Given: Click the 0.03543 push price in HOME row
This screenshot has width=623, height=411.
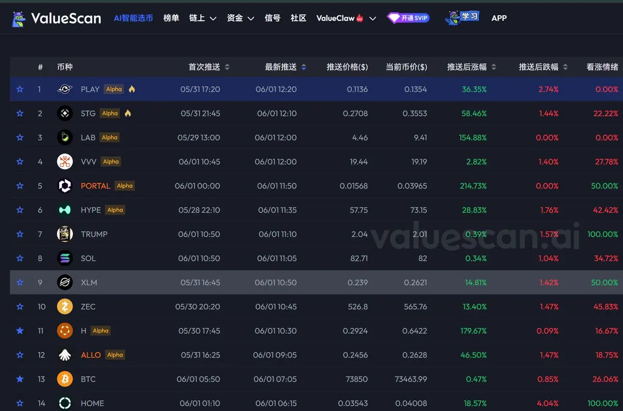Looking at the screenshot, I should tap(353, 403).
